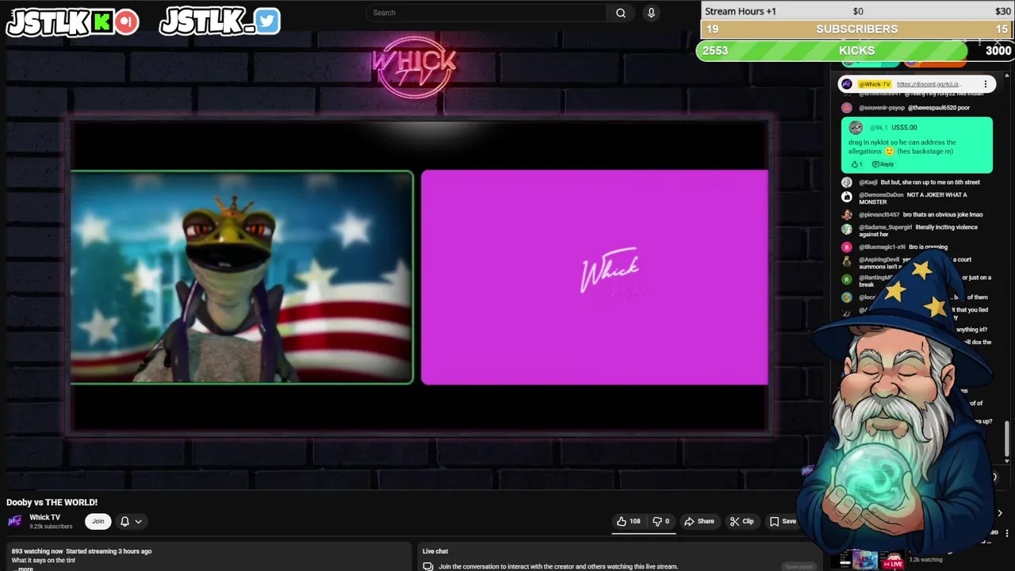Select 'literally inciting violence against her' message
Screen dimensions: 1015x571
[918, 231]
